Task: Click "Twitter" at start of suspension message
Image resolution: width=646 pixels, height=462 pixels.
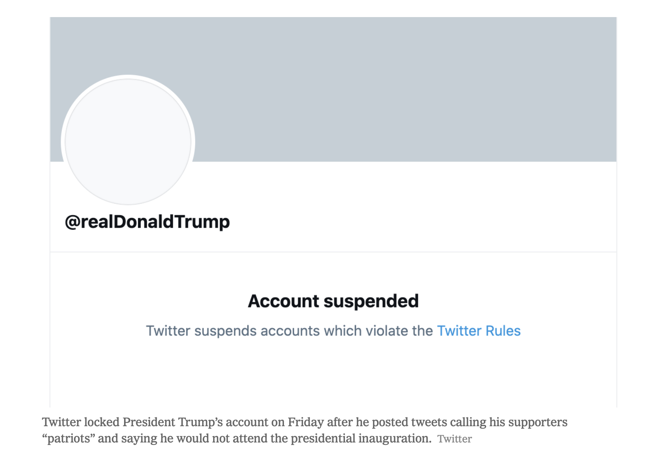Action: click(x=168, y=331)
